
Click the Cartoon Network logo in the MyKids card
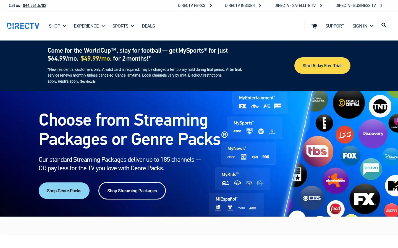pyautogui.click(x=226, y=183)
